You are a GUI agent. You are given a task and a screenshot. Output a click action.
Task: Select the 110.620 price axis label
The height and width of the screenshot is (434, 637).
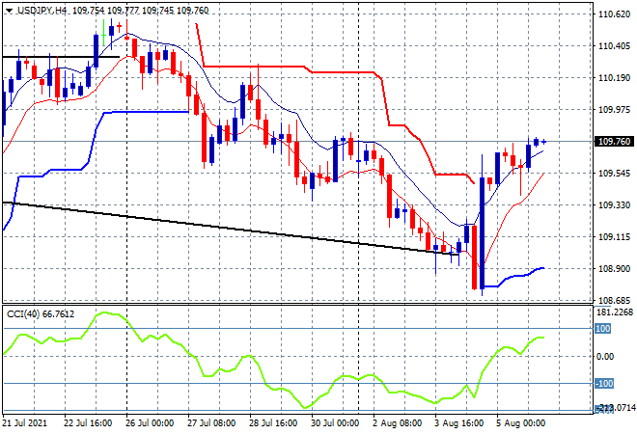[614, 14]
